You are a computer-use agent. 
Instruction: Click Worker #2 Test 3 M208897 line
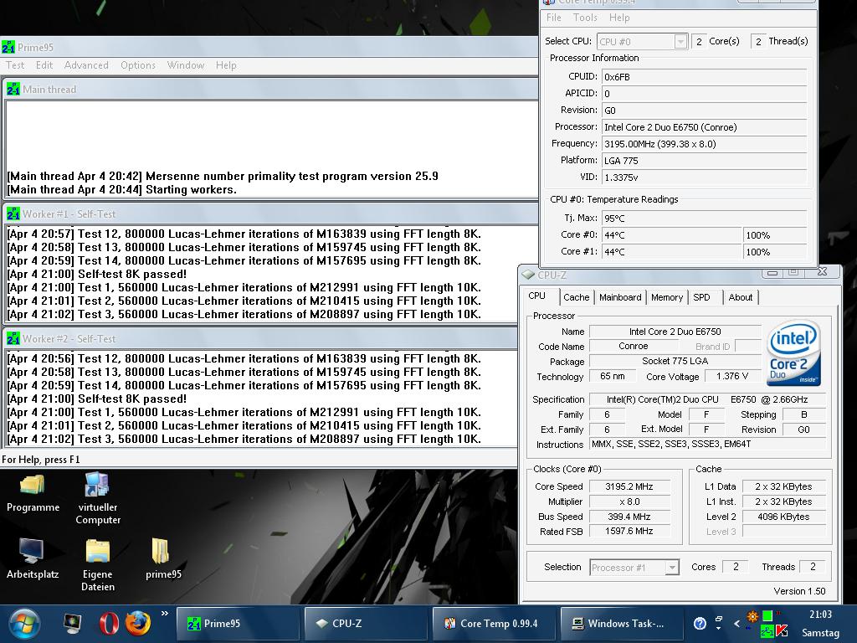pyautogui.click(x=244, y=439)
